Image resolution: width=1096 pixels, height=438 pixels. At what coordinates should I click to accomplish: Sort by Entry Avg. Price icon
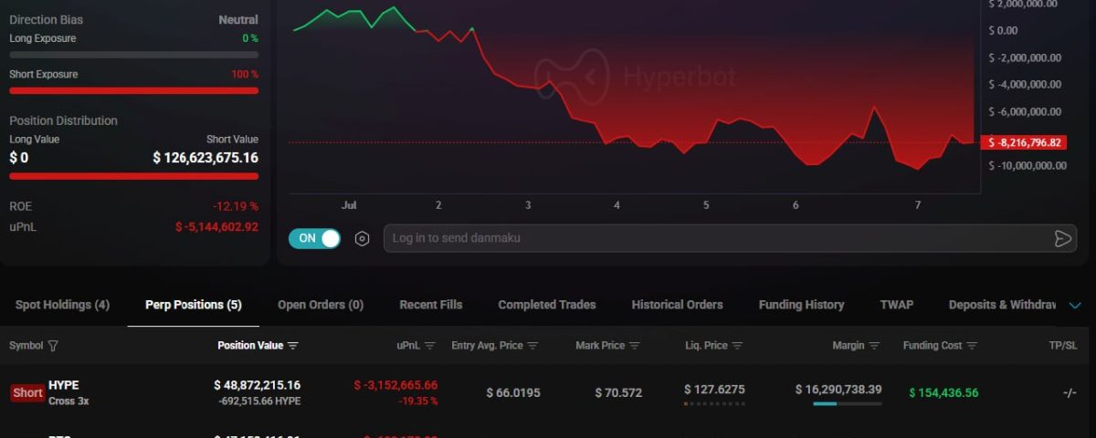pyautogui.click(x=532, y=346)
